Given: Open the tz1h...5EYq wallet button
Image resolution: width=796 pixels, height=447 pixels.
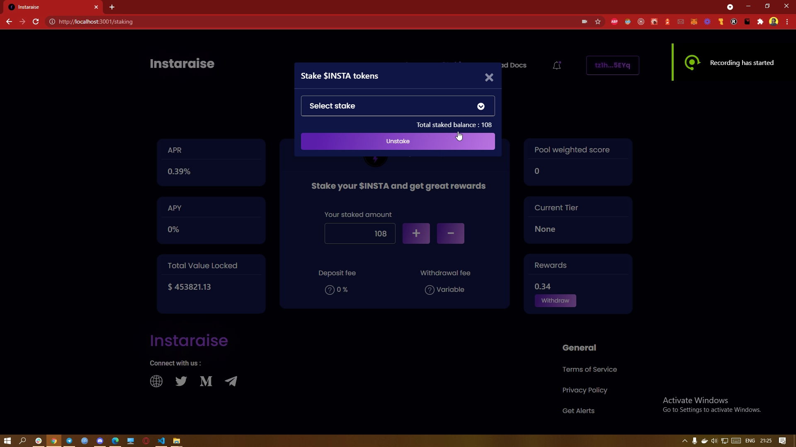Looking at the screenshot, I should [x=612, y=65].
